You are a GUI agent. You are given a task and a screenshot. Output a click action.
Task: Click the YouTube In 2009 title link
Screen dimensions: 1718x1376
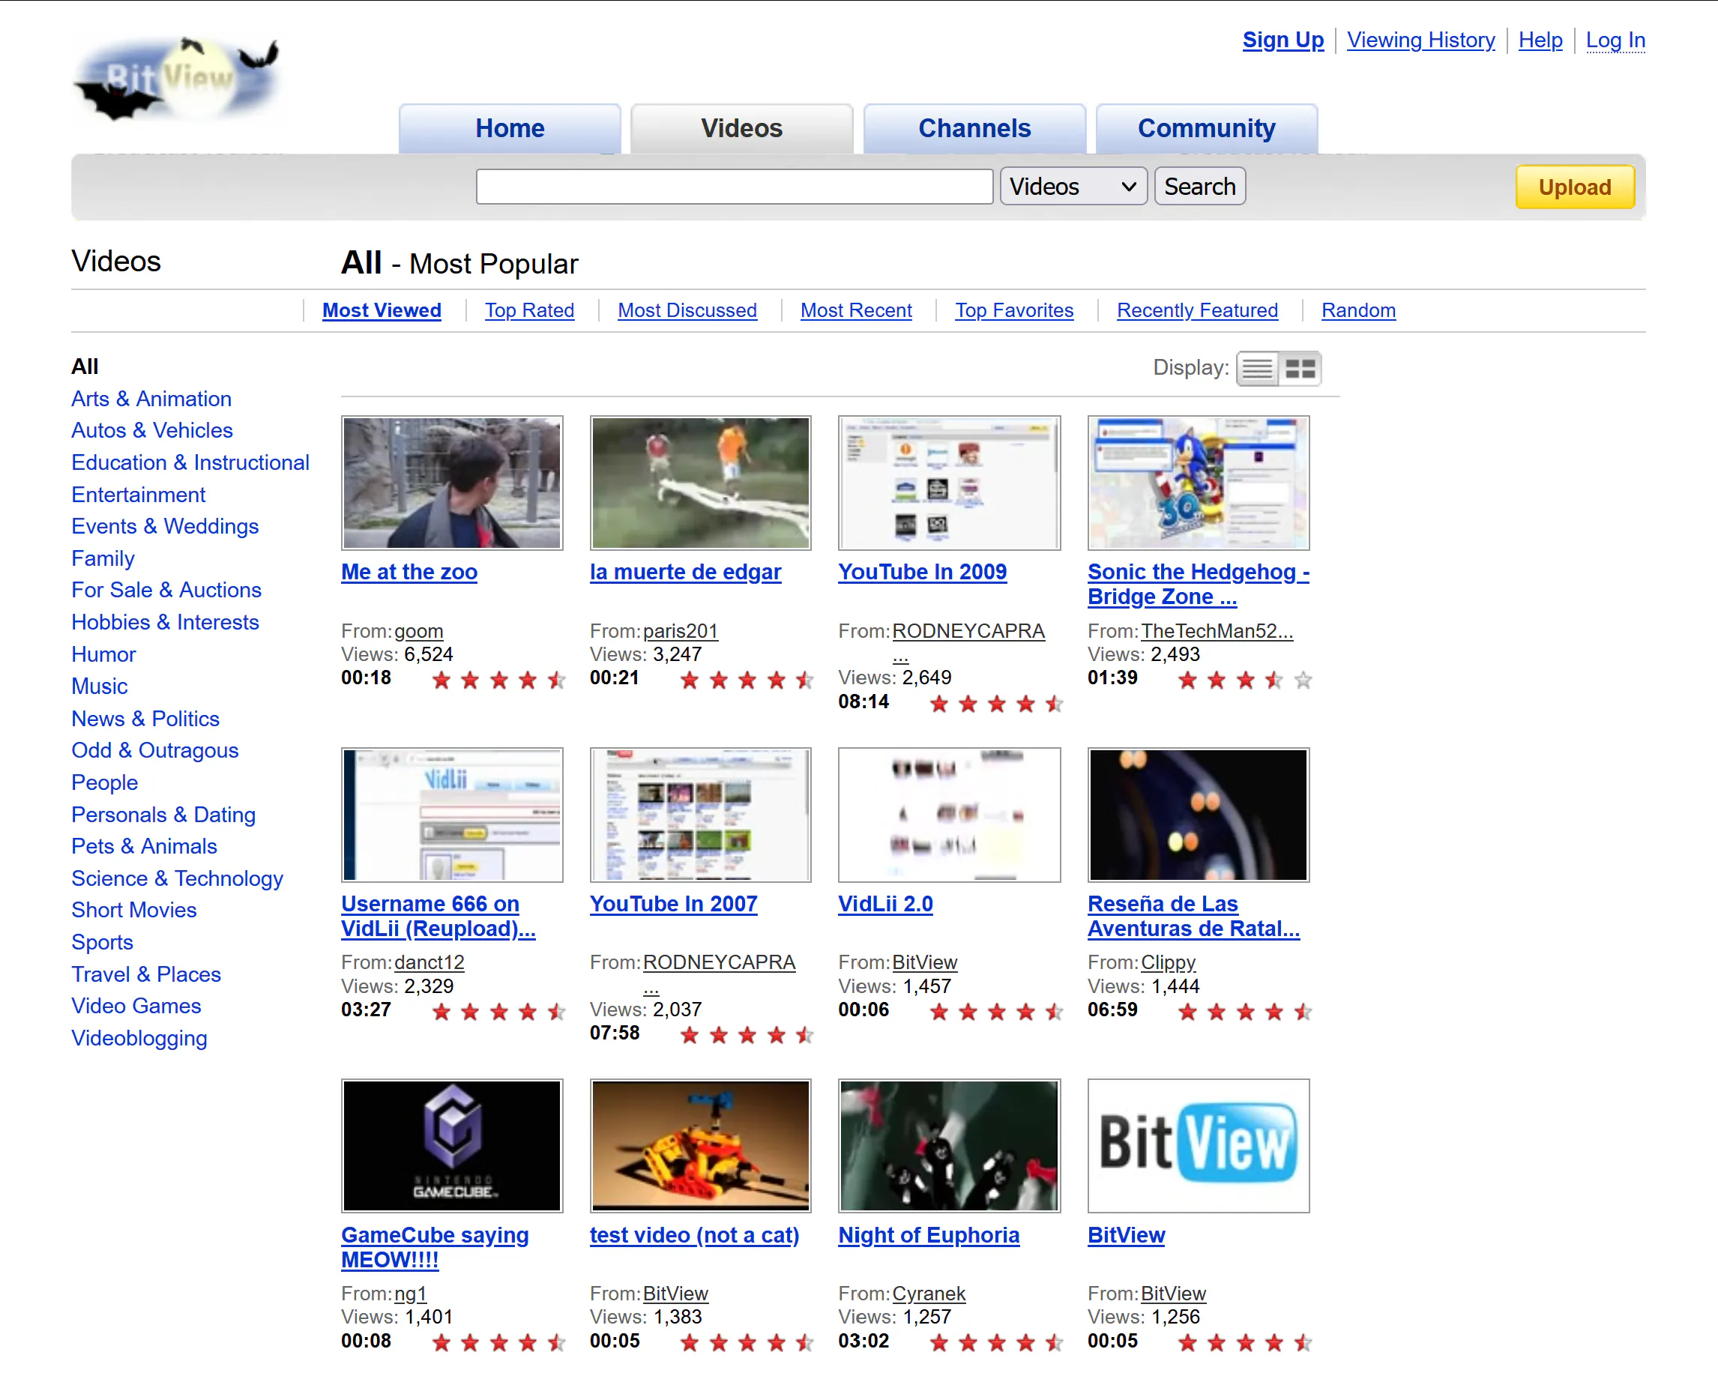[x=922, y=572]
